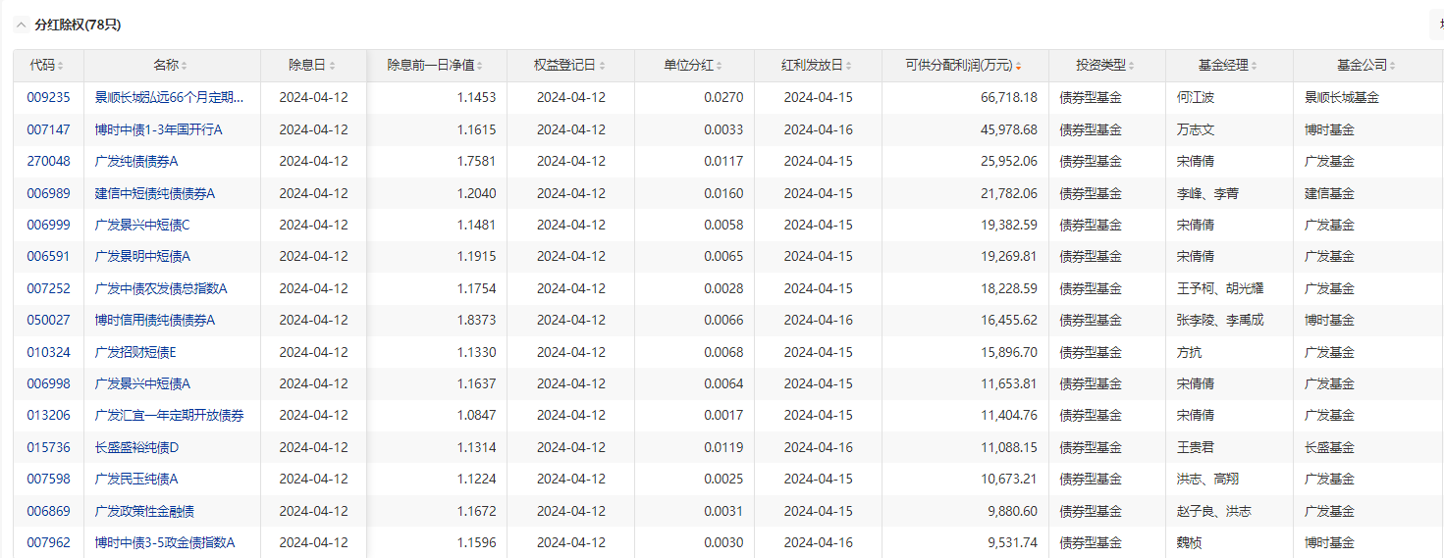Screen dimensions: 1444x558
Task: Open 长盛盛裕纯债D fund link
Action: (136, 447)
